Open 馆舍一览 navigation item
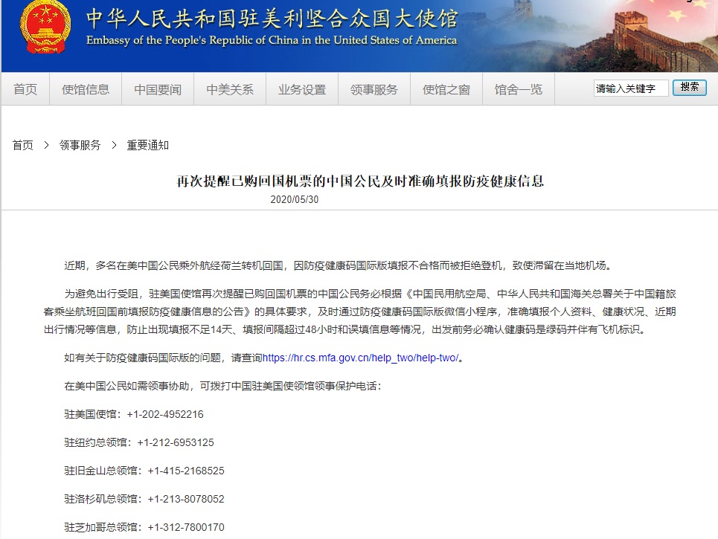Viewport: 718px width, 539px height. (519, 89)
